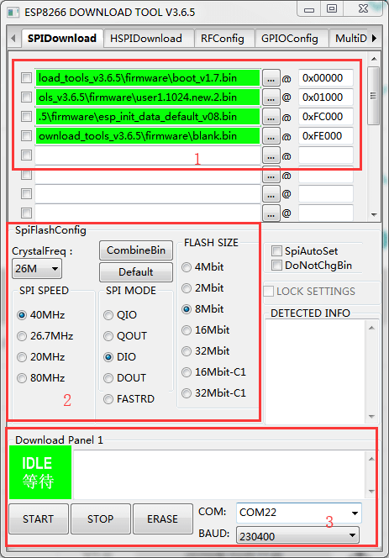
Task: Open the BAUD 230400 dropdown
Action: tap(298, 535)
